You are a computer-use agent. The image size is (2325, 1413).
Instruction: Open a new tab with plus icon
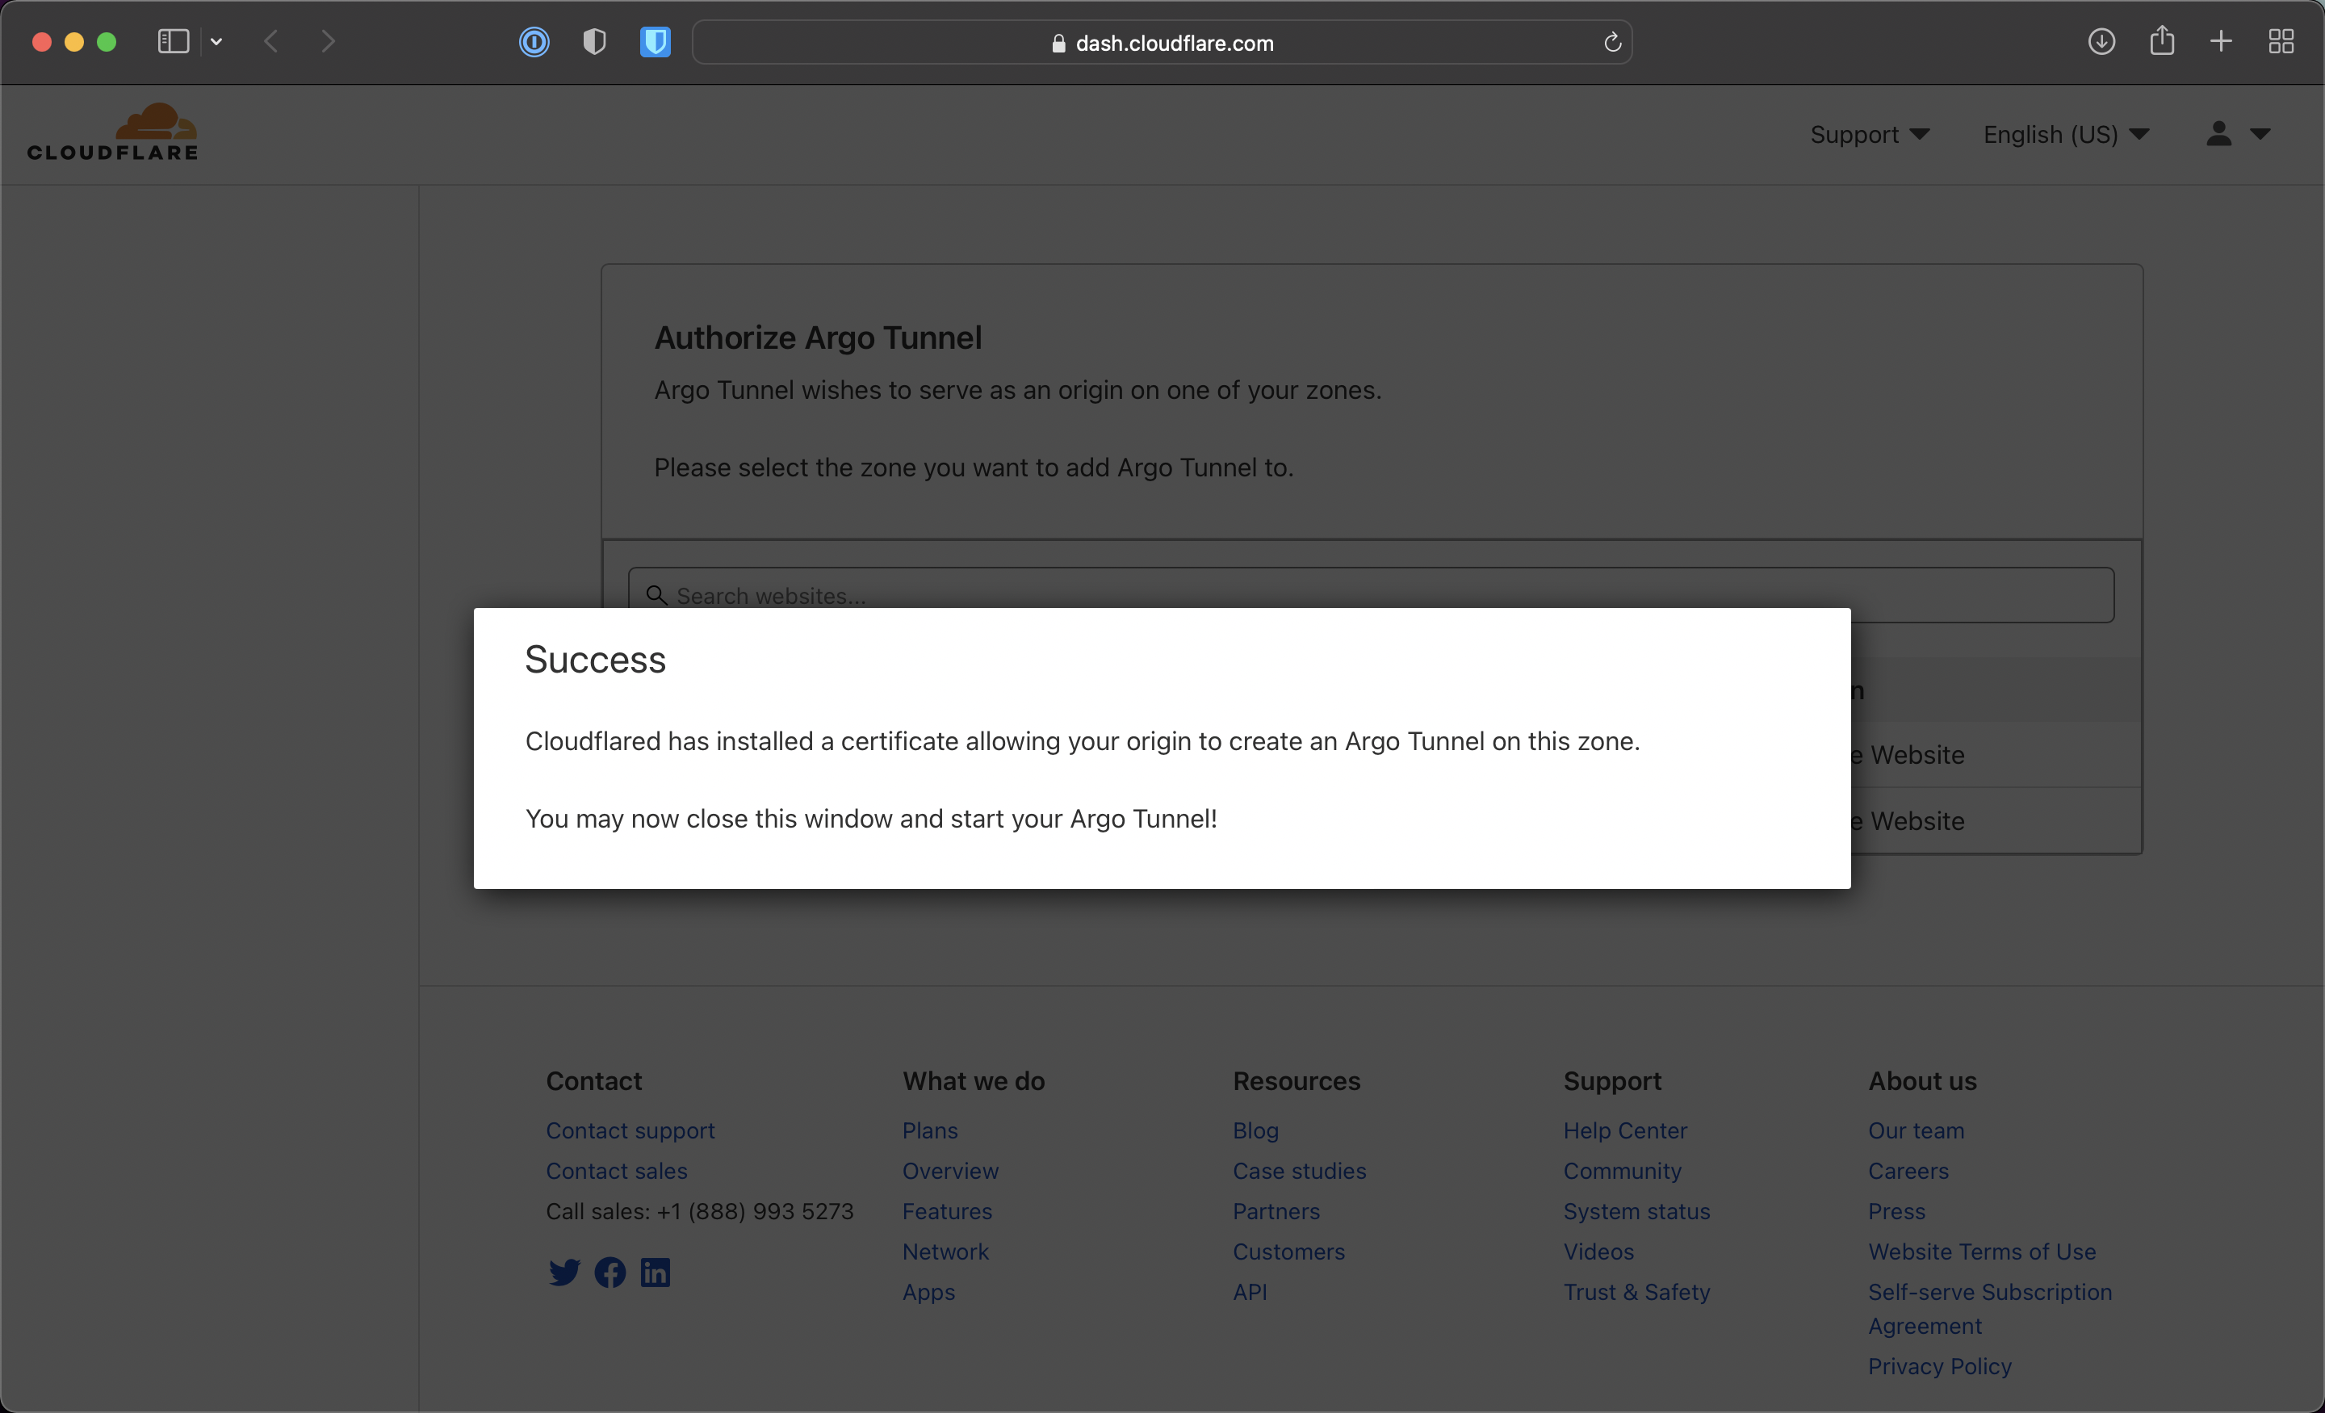point(2220,43)
